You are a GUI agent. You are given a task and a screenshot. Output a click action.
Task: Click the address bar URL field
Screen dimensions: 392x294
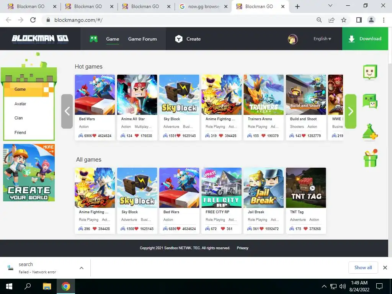180,20
